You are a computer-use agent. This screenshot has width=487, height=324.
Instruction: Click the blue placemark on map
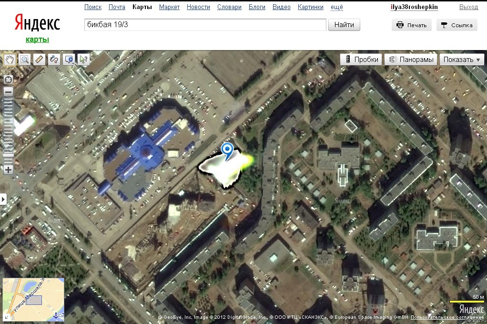coord(228,151)
